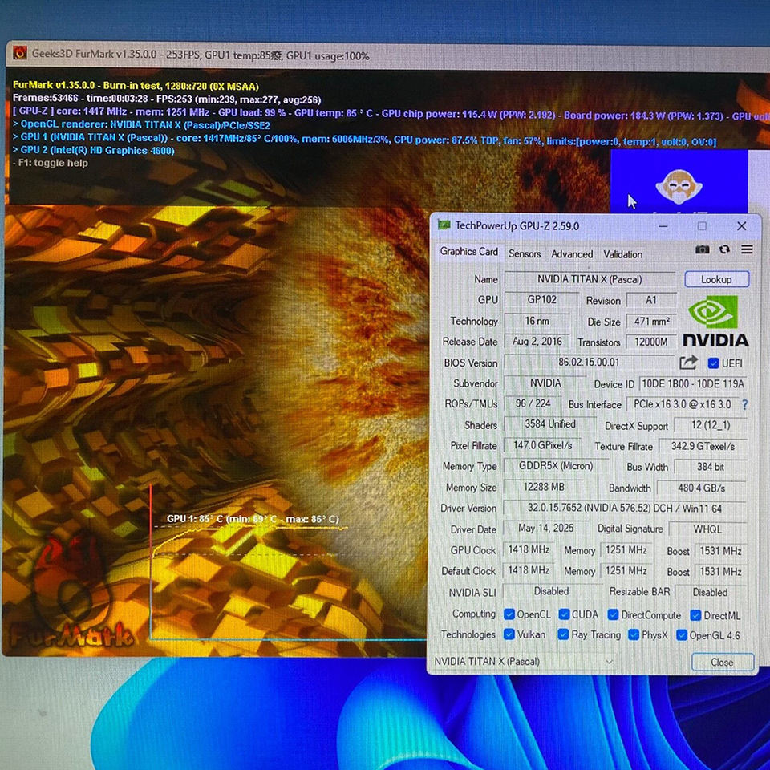Click the FurMark title bar icon
Viewport: 770px width, 770px height.
tap(20, 55)
